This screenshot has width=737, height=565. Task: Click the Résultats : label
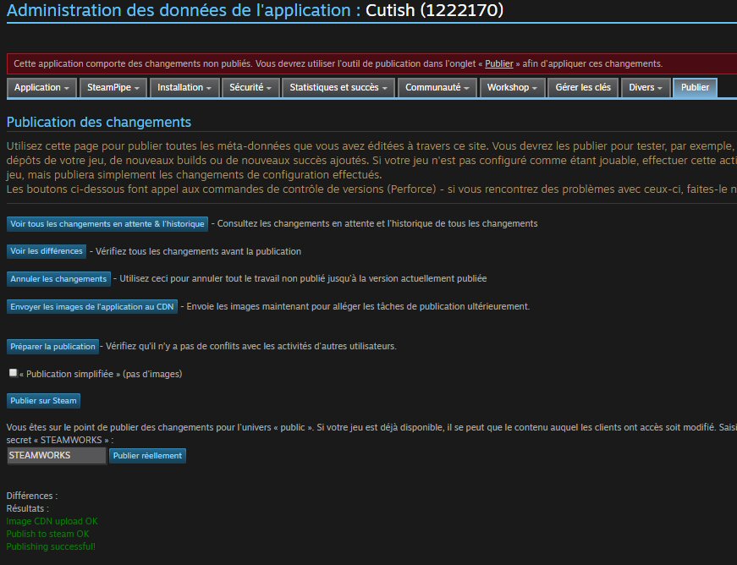coord(27,508)
